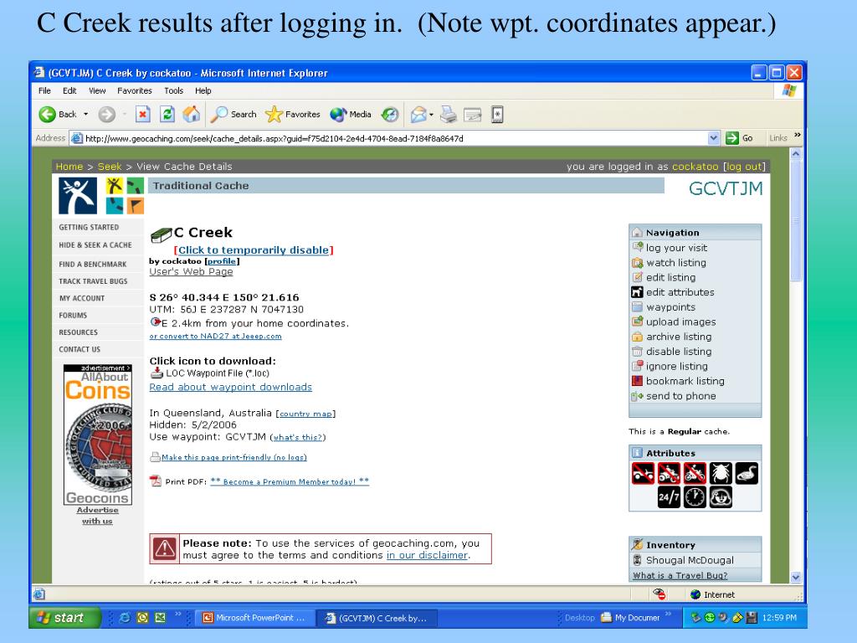Click 'HIDE & SEEK A CACHE' sidebar item
857x643 pixels.
point(95,245)
